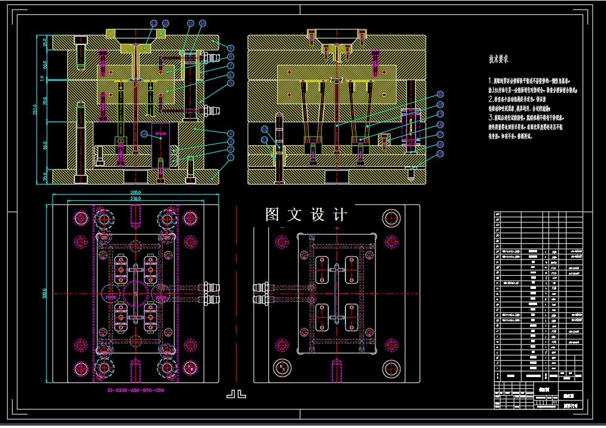Select part balloon number 8

point(231,57)
